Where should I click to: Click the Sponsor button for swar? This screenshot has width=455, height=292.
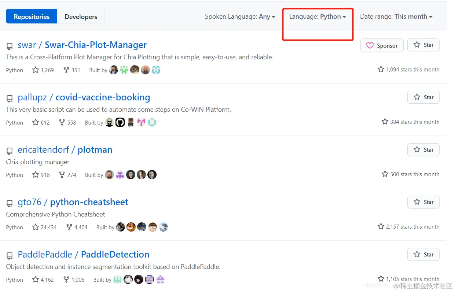pos(382,45)
